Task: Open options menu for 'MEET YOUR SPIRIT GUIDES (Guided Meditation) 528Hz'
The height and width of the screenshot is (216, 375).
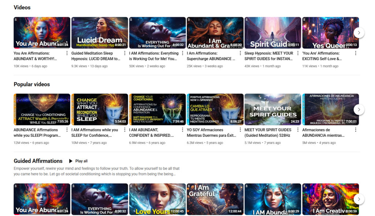Action: click(x=298, y=130)
